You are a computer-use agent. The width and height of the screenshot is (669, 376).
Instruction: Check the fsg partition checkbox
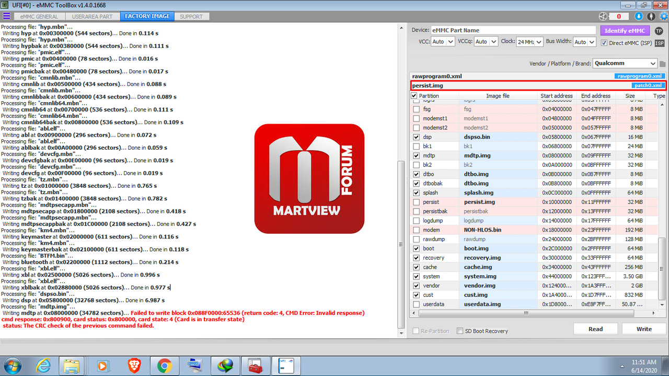pos(417,110)
